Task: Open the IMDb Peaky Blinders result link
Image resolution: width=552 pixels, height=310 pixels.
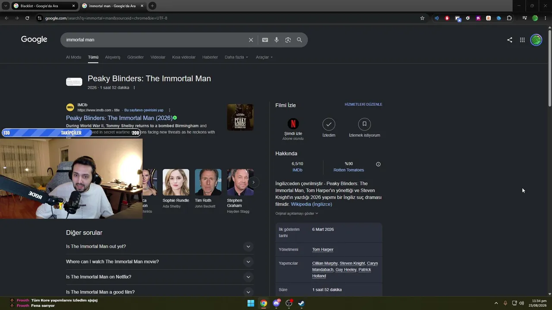Action: pos(119,118)
